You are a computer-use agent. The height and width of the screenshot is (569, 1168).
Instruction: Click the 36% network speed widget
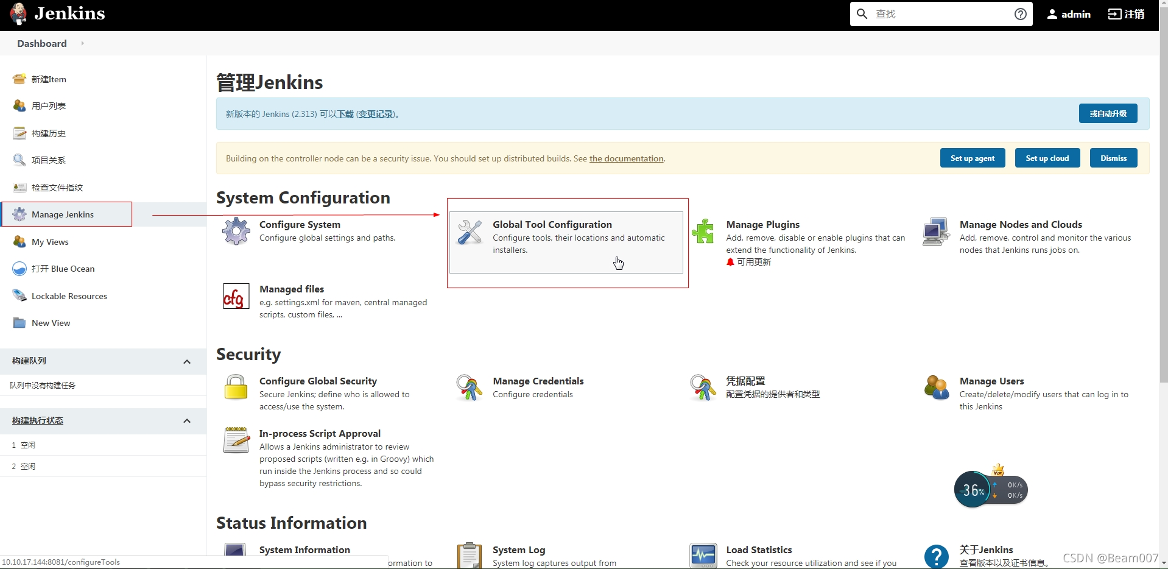pos(990,489)
